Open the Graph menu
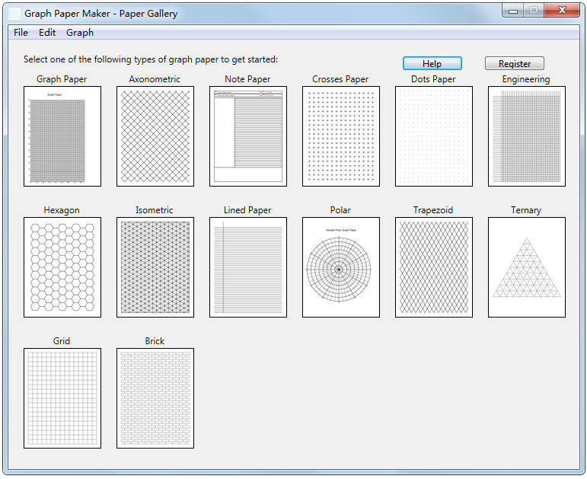587x479 pixels. (x=80, y=33)
